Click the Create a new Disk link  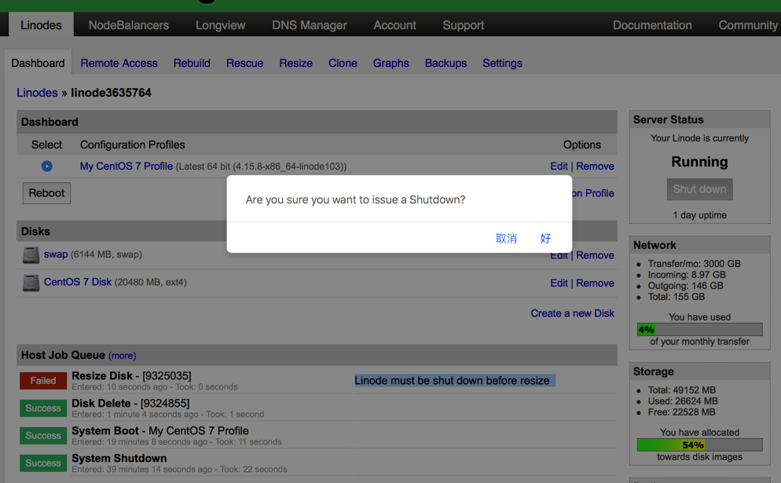click(x=572, y=313)
